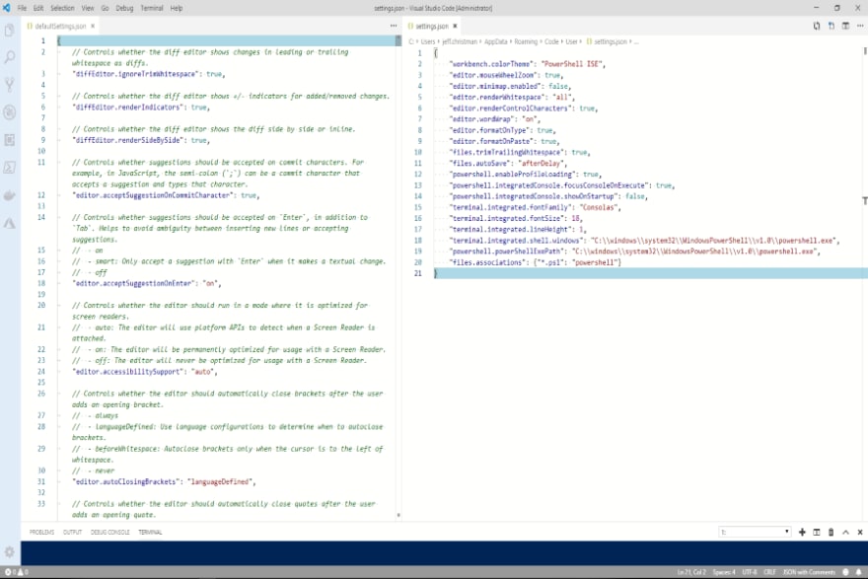Open the Docker view in activity bar
The image size is (868, 579).
[x=10, y=195]
